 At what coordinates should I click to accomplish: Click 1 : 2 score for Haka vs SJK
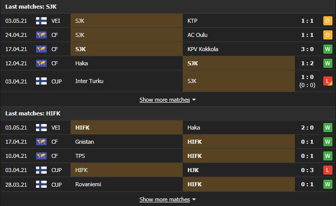[x=307, y=63]
